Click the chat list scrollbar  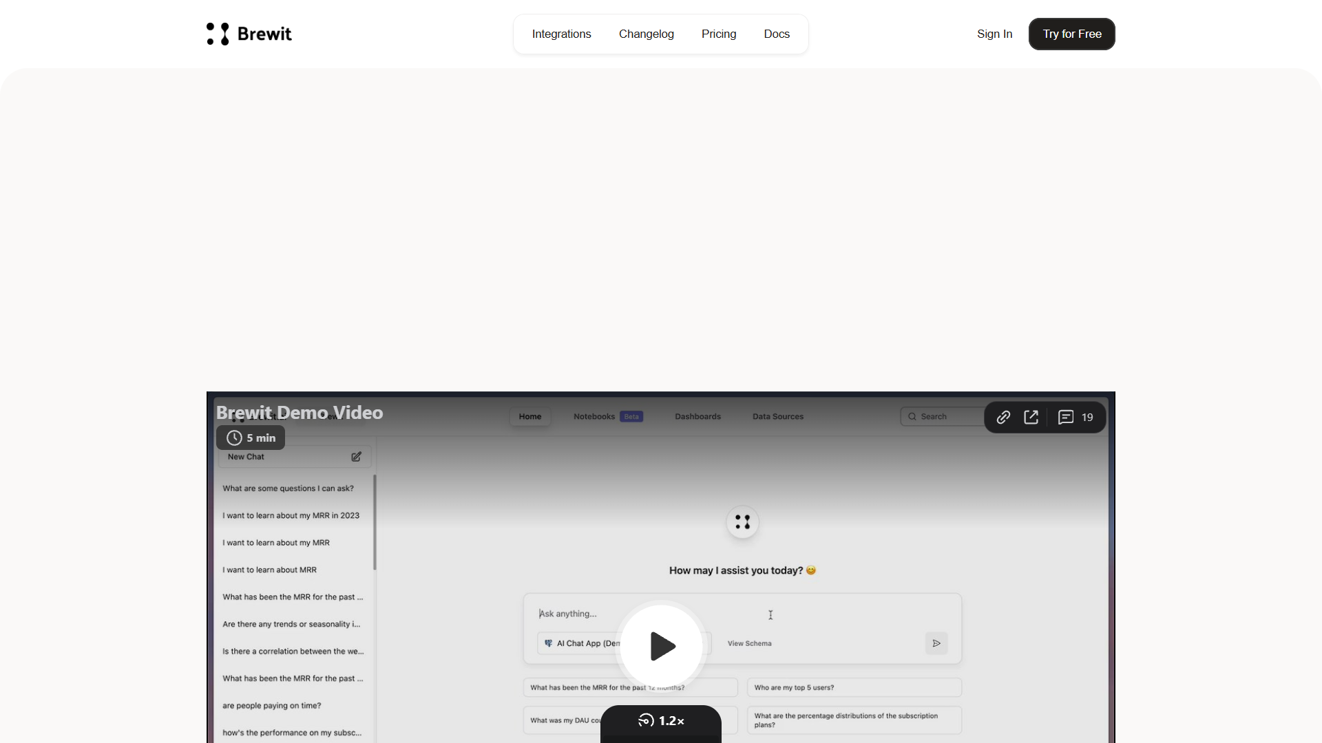point(375,522)
